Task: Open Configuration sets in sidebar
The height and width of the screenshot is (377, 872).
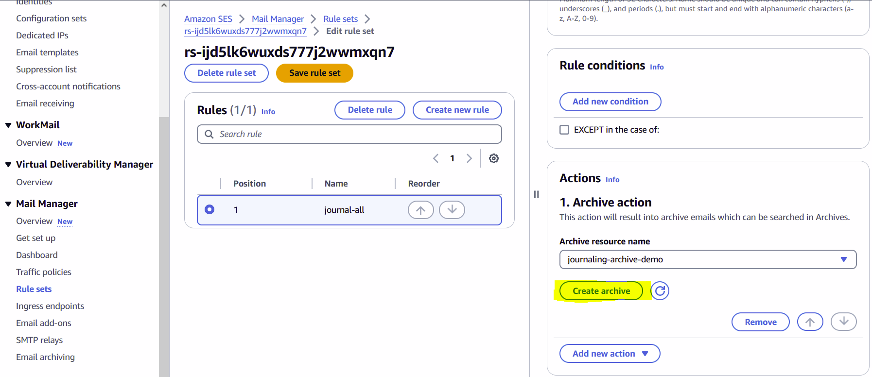Action: [x=52, y=18]
